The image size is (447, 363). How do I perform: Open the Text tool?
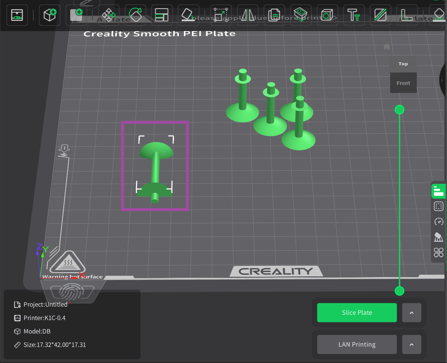pyautogui.click(x=353, y=15)
